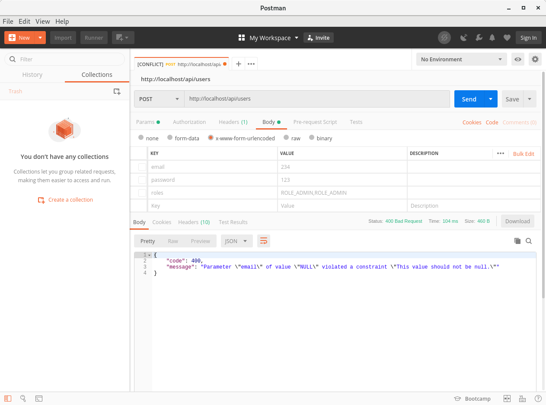Click the Invite button
Viewport: 546px width, 405px height.
319,38
